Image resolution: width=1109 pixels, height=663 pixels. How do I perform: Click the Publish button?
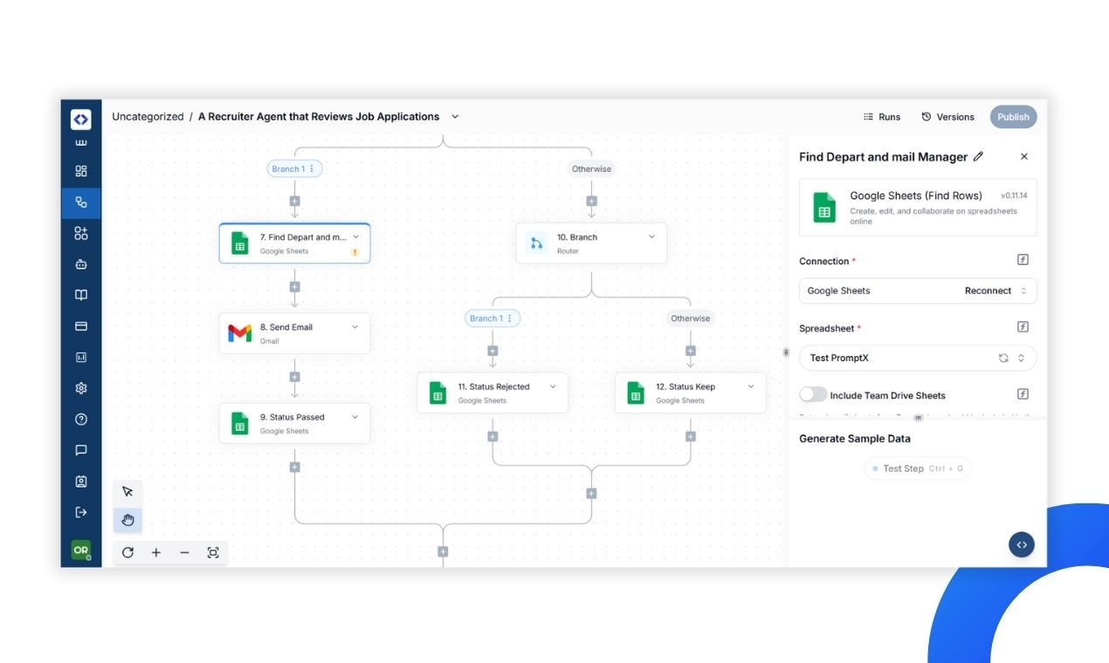click(1013, 117)
